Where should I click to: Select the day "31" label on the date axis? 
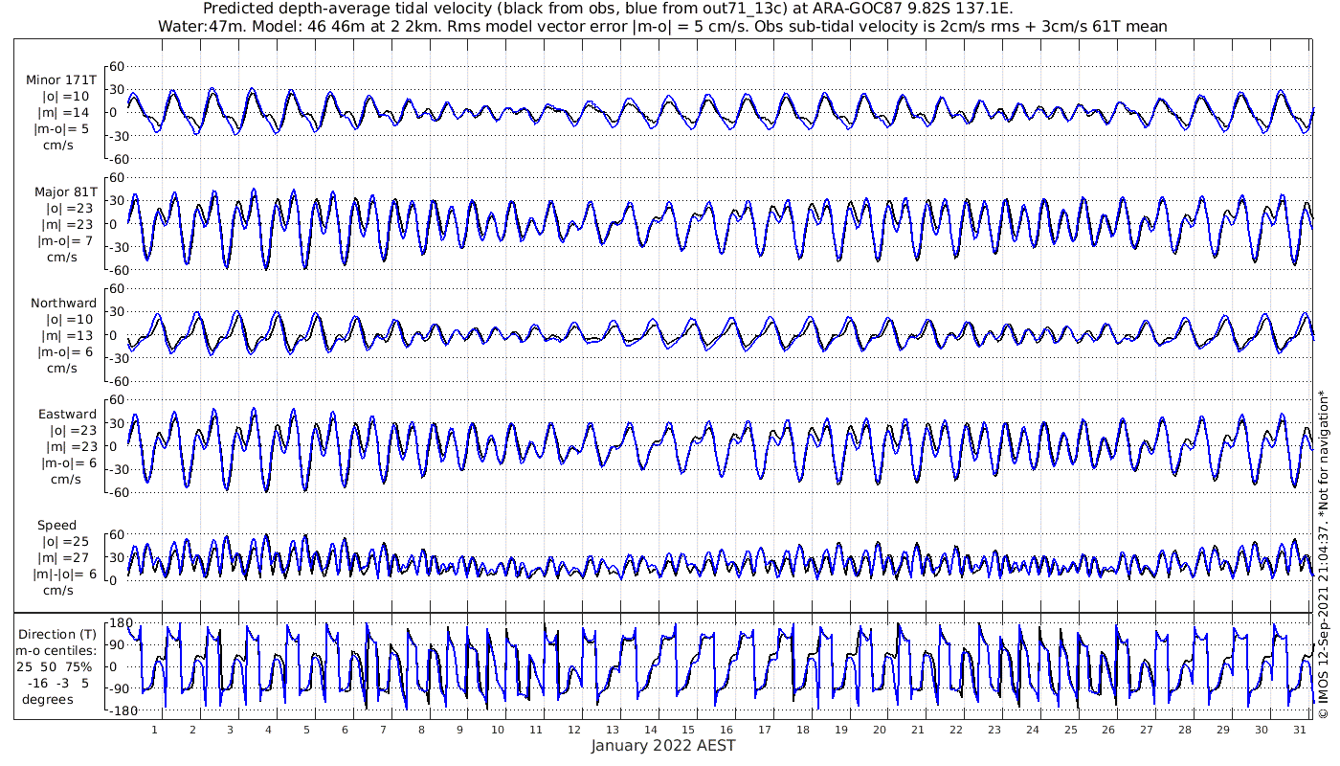coord(1299,730)
